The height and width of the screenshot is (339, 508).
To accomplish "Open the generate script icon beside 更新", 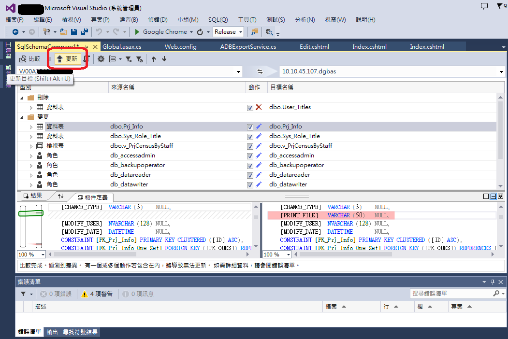I will pyautogui.click(x=87, y=59).
